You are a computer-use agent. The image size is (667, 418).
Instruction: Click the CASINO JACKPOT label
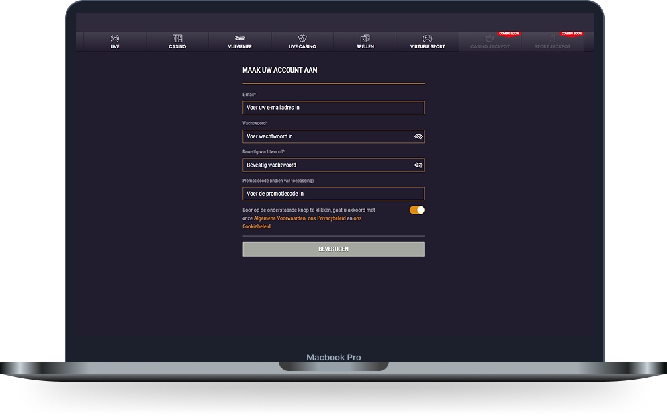coord(490,46)
